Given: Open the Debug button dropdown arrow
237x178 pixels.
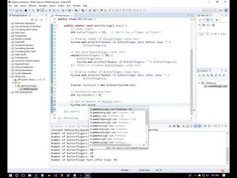Looking at the screenshot, I should [x=66, y=10].
